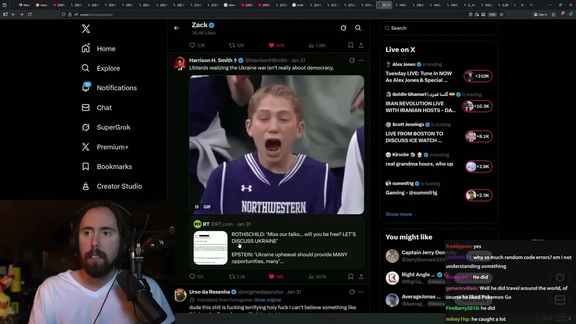Bookmark Harrison's post with 19K likes
Image resolution: width=576 pixels, height=324 pixels.
(x=351, y=277)
